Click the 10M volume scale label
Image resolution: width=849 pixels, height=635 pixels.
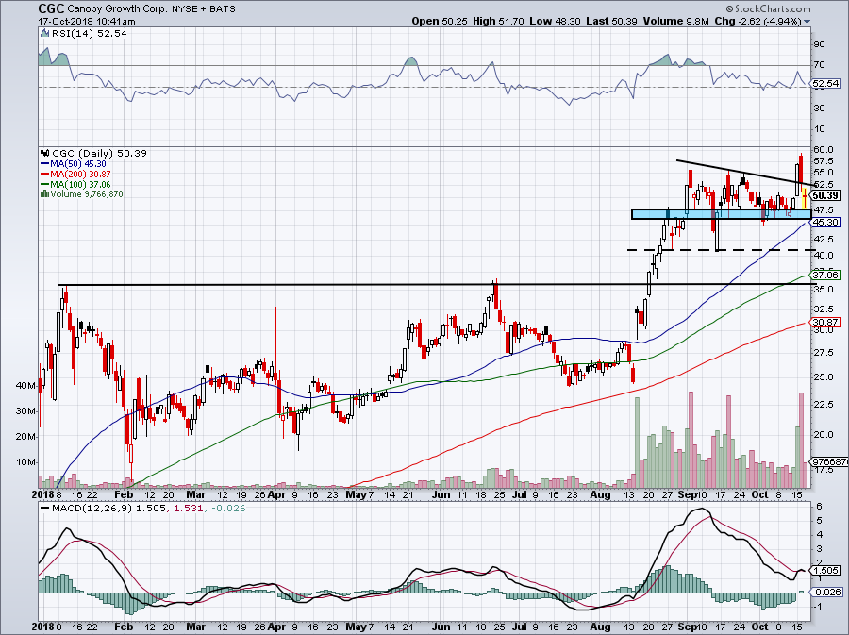click(x=25, y=461)
